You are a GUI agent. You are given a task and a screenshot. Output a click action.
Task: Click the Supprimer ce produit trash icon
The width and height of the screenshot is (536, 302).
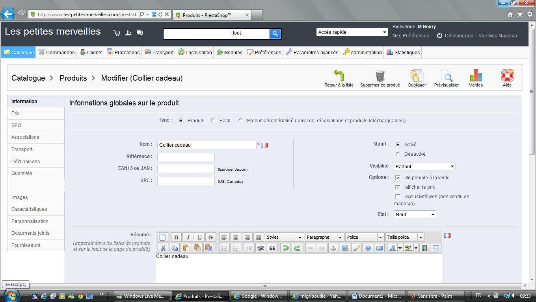[380, 75]
